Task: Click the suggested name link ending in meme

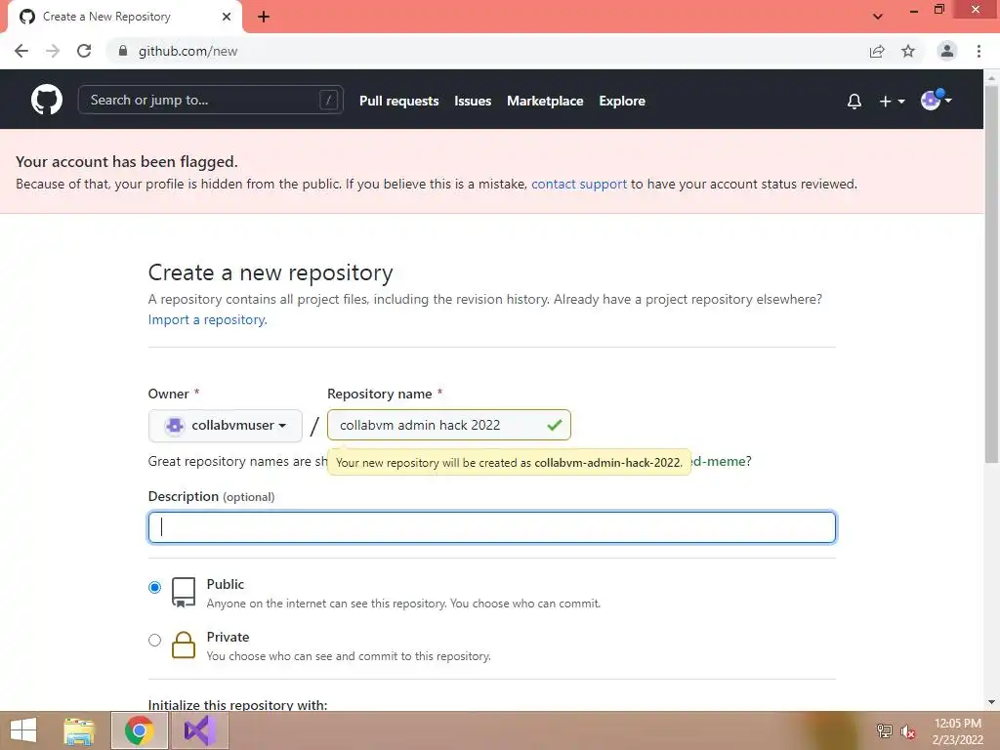Action: tap(718, 461)
